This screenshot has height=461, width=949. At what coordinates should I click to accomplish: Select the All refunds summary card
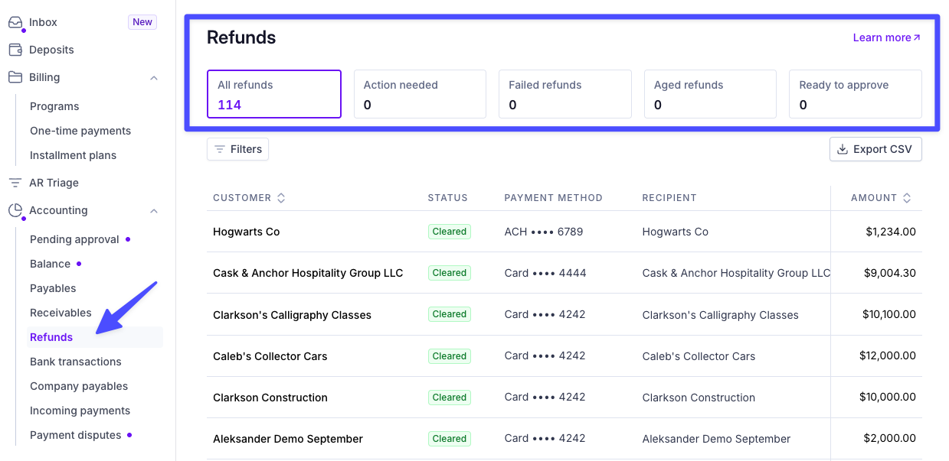click(x=274, y=94)
